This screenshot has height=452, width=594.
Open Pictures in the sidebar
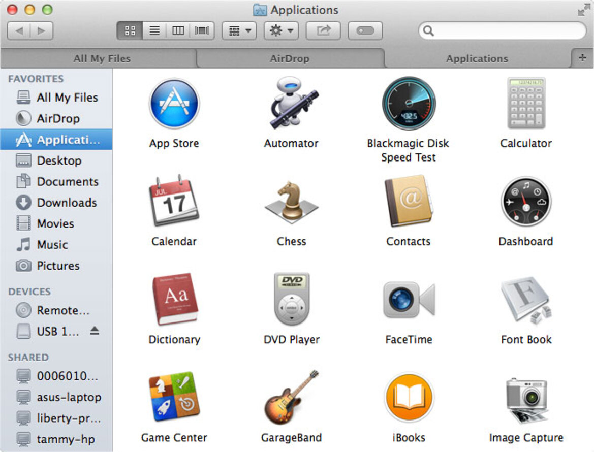pos(56,266)
